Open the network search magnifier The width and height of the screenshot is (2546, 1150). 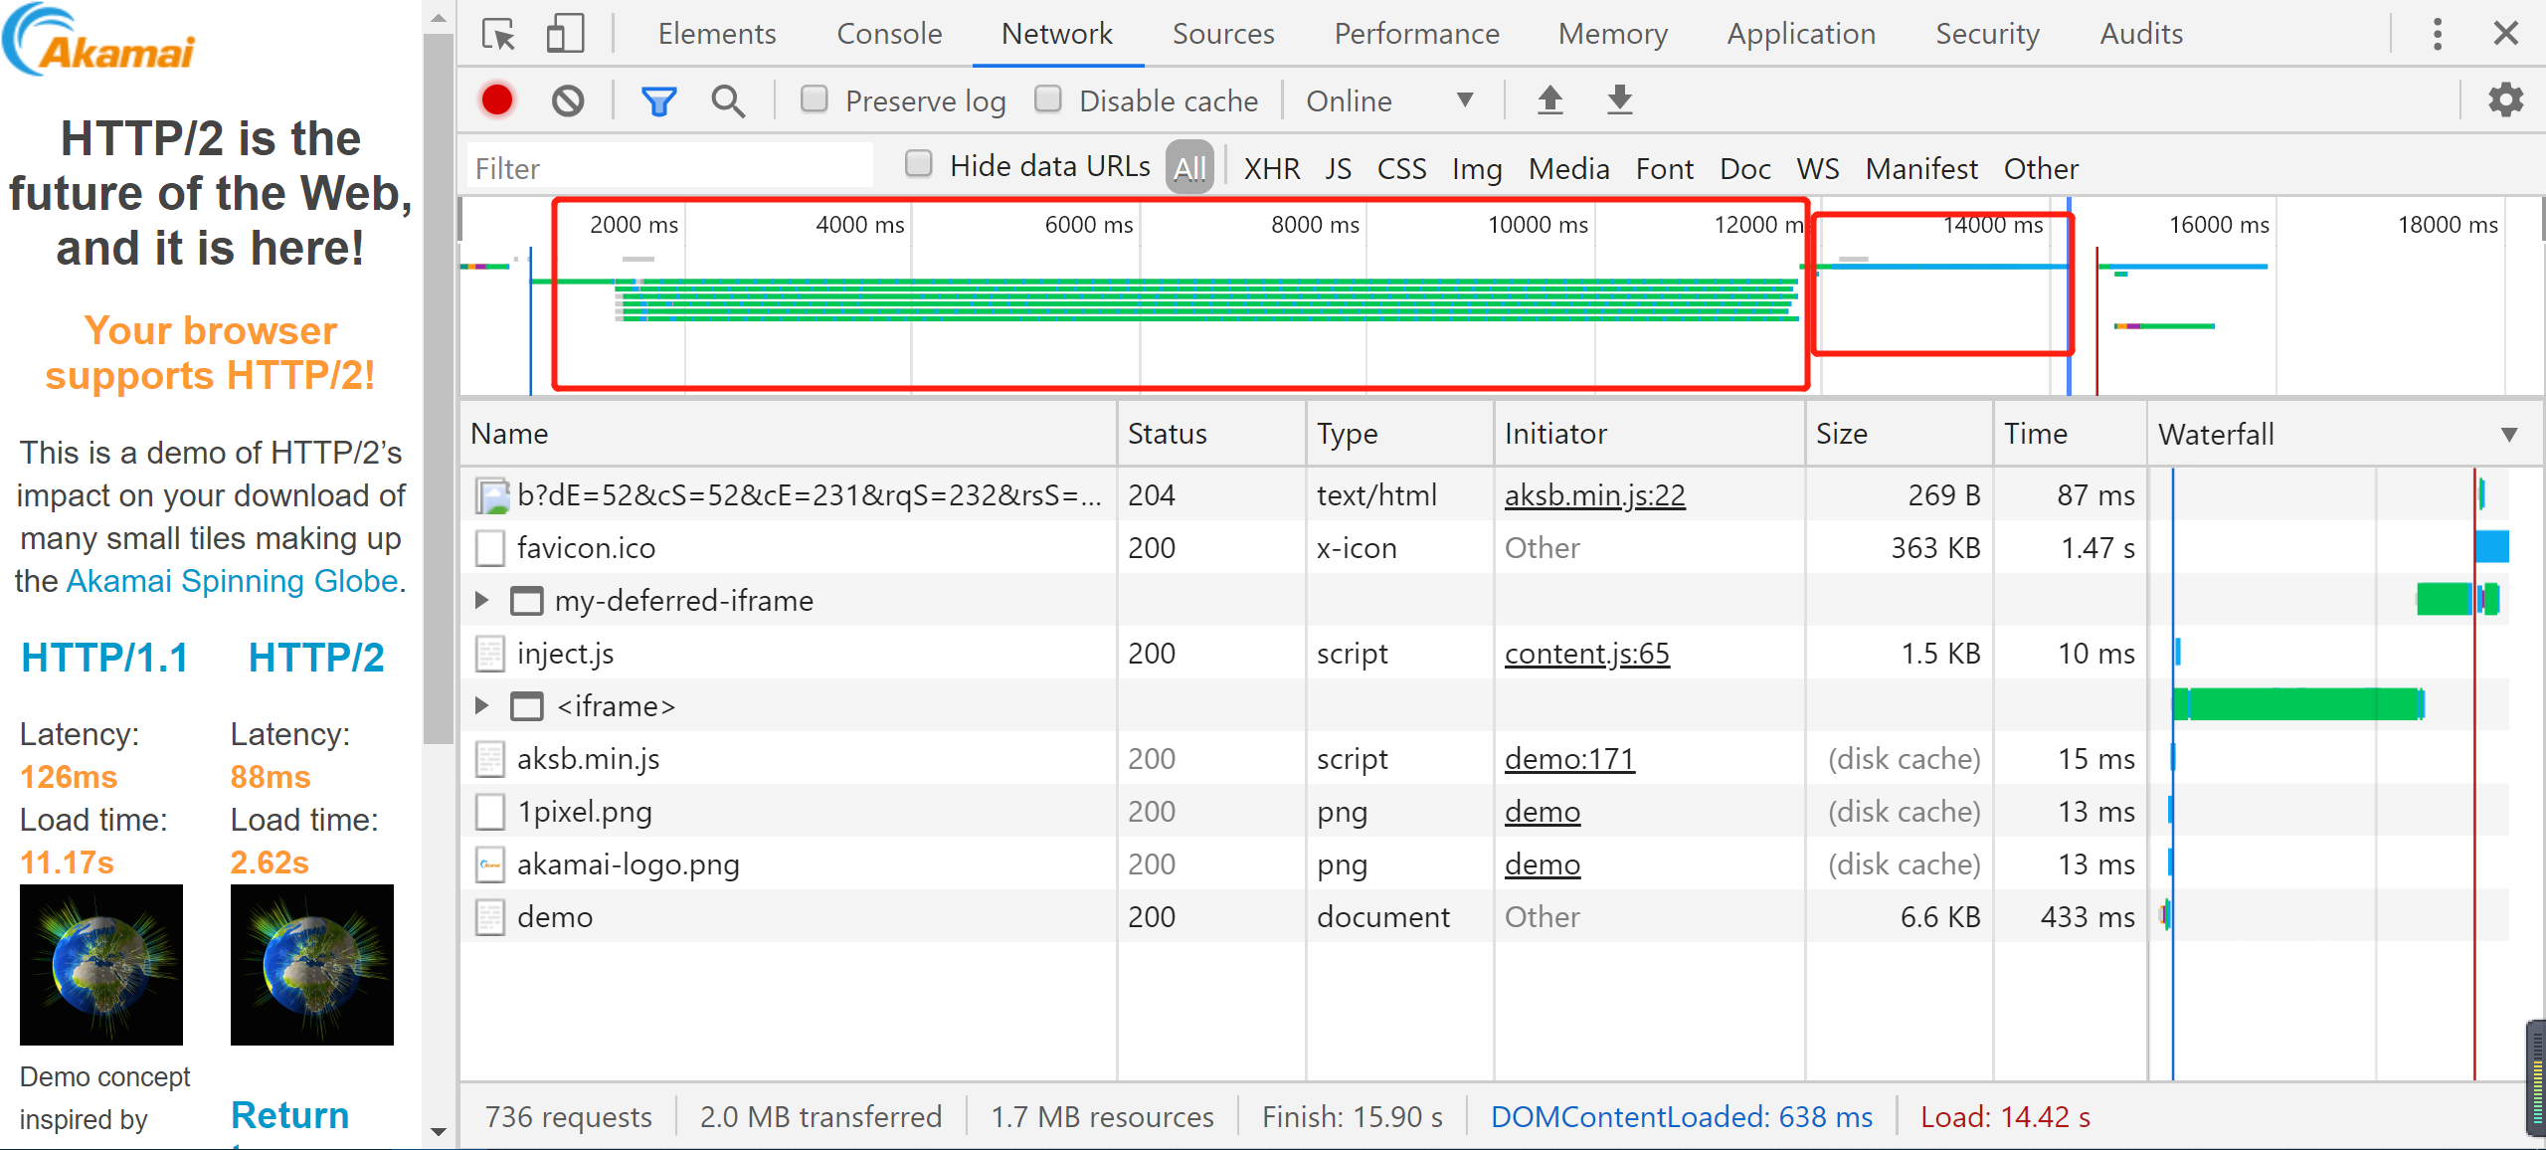[728, 100]
